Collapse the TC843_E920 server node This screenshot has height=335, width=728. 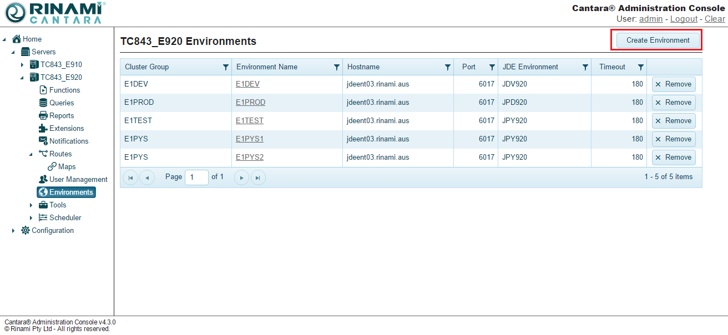(x=22, y=78)
